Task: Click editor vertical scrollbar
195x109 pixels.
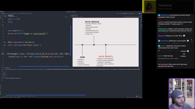Action: pos(71,41)
